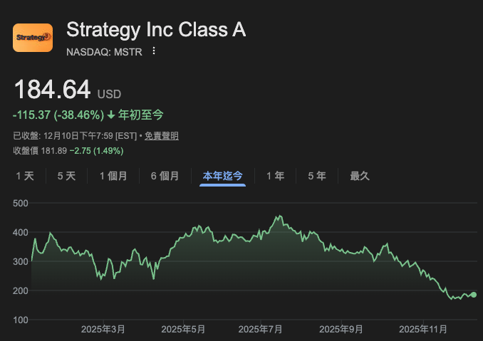
Task: Switch to 1 個月 chart range
Action: pyautogui.click(x=113, y=176)
